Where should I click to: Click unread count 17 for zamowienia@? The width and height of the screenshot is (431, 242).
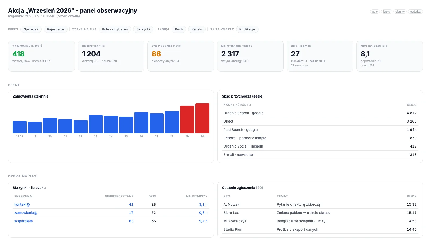tap(131, 213)
